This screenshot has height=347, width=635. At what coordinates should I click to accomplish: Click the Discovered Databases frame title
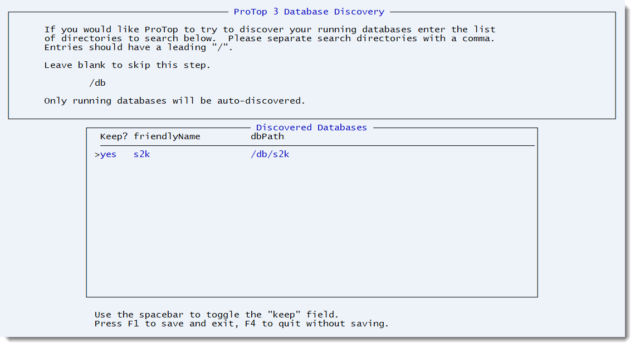[x=311, y=128]
